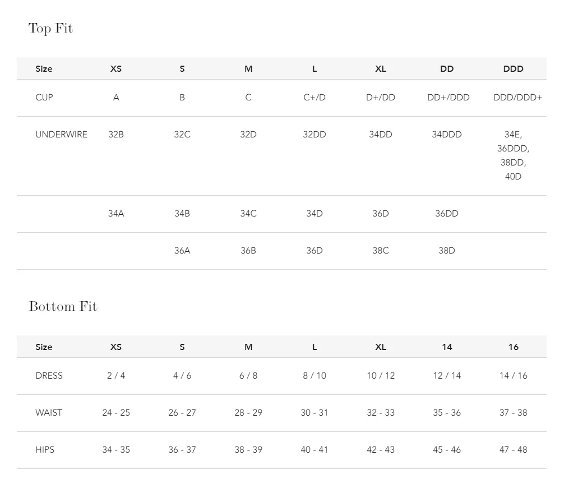Click the WAIST row label

click(49, 413)
